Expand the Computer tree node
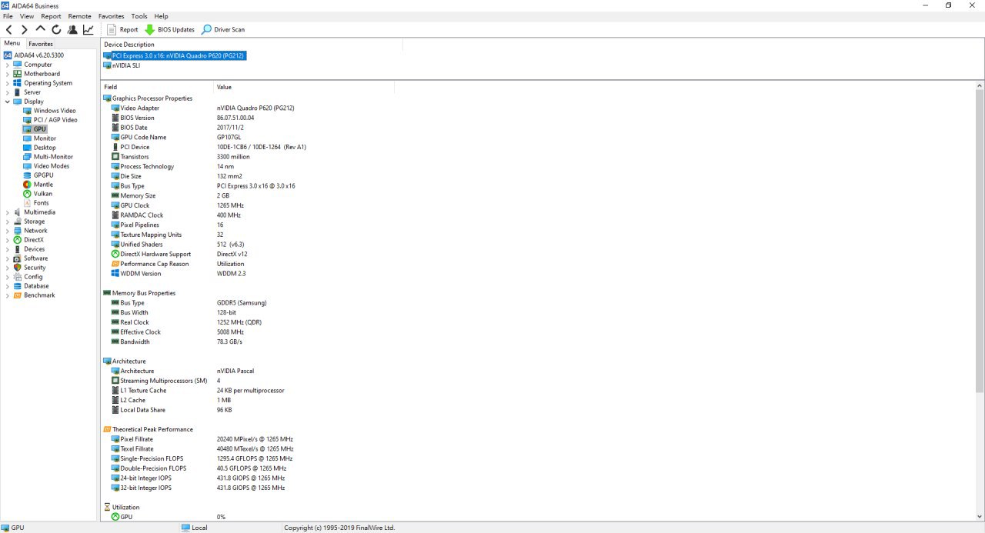The height and width of the screenshot is (533, 985). click(x=8, y=65)
